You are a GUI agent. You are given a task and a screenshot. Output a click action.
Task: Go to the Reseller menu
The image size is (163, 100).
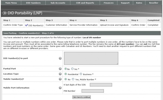(153, 3)
